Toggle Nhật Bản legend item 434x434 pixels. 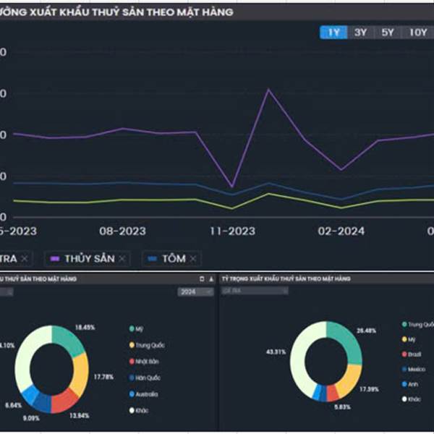[x=144, y=362]
